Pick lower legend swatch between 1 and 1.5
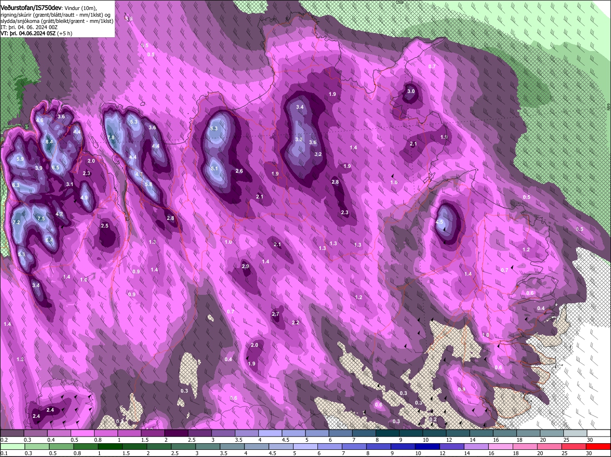The image size is (611, 457). coord(110,446)
